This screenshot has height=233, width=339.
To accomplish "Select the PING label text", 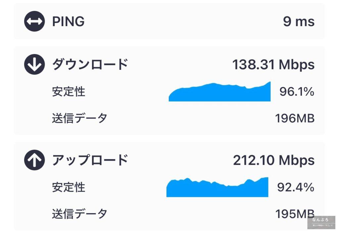I will [x=69, y=22].
